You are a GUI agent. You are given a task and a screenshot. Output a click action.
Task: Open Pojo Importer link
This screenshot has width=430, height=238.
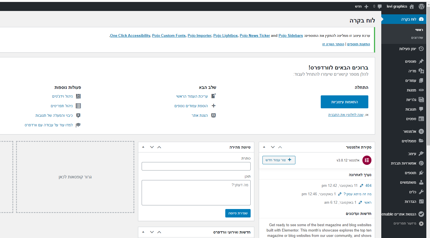click(x=200, y=35)
